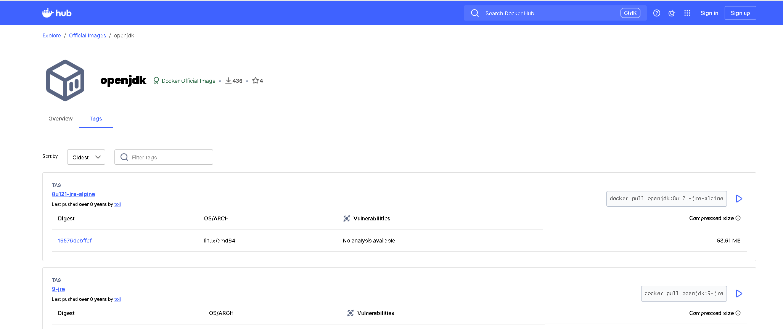
Task: Open the Sort by Oldest dropdown
Action: coord(86,157)
